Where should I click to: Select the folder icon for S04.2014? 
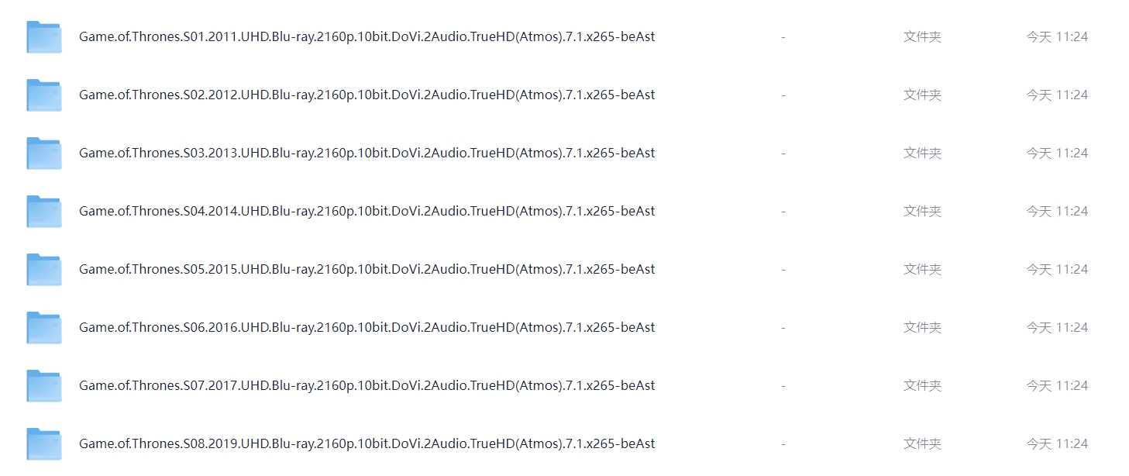pyautogui.click(x=44, y=211)
